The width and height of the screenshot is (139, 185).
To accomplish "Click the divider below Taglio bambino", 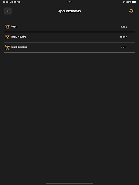I will point(69,52).
